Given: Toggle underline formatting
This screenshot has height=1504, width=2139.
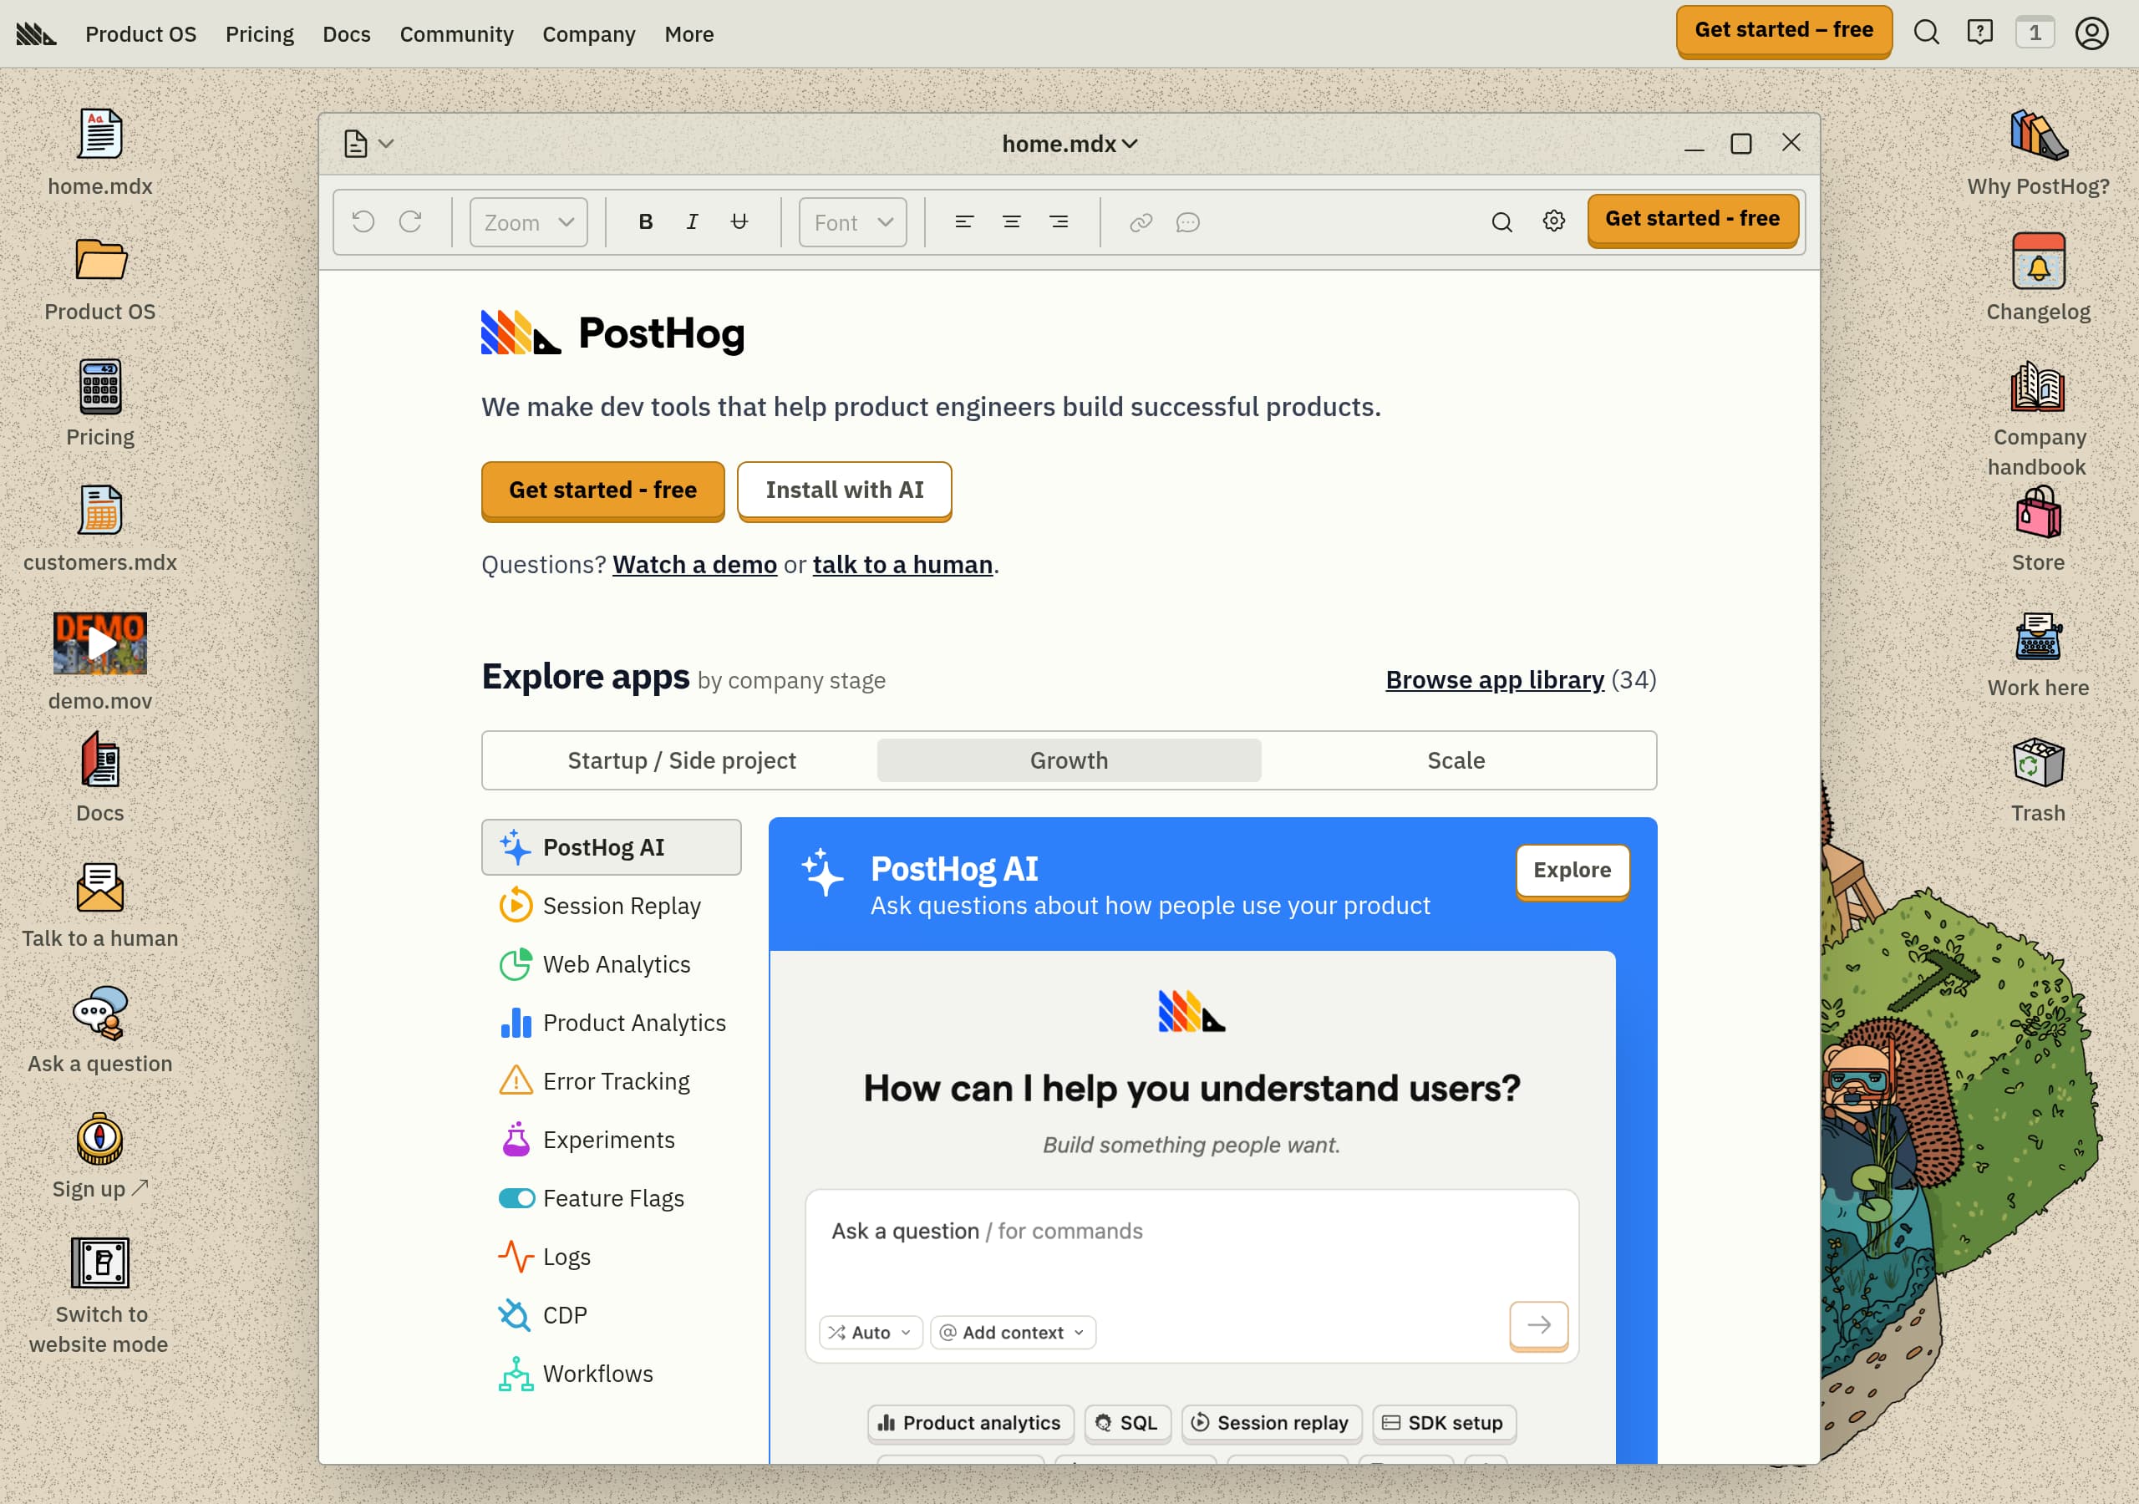Looking at the screenshot, I should point(739,221).
